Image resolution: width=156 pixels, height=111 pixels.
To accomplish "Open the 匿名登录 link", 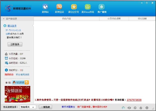I will [12, 26].
